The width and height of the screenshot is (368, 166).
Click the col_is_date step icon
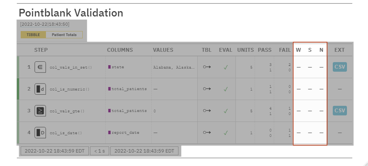40,133
